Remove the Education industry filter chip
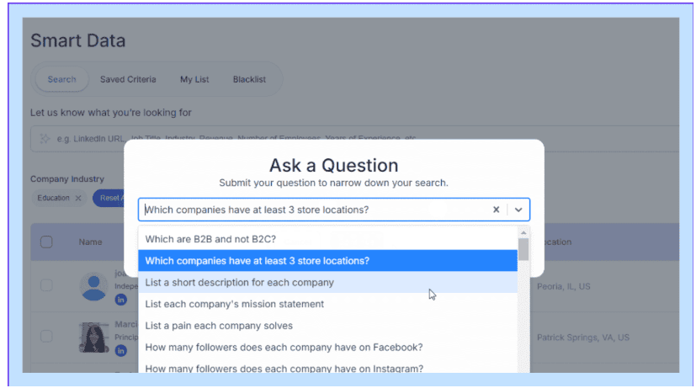Image resolution: width=696 pixels, height=388 pixels. click(x=78, y=198)
